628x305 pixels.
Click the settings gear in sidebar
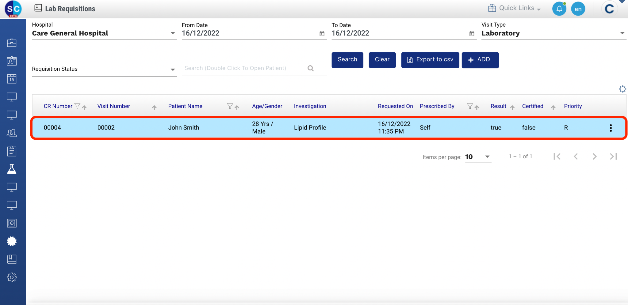coord(12,277)
